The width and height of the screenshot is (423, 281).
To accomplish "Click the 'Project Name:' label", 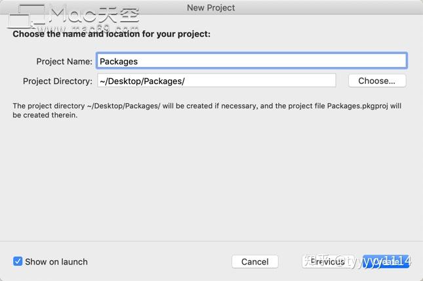I will (64, 61).
